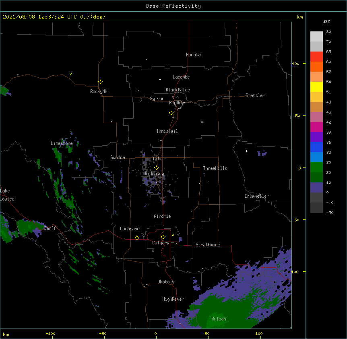
Task: Click the Stettler town label
Action: click(255, 95)
